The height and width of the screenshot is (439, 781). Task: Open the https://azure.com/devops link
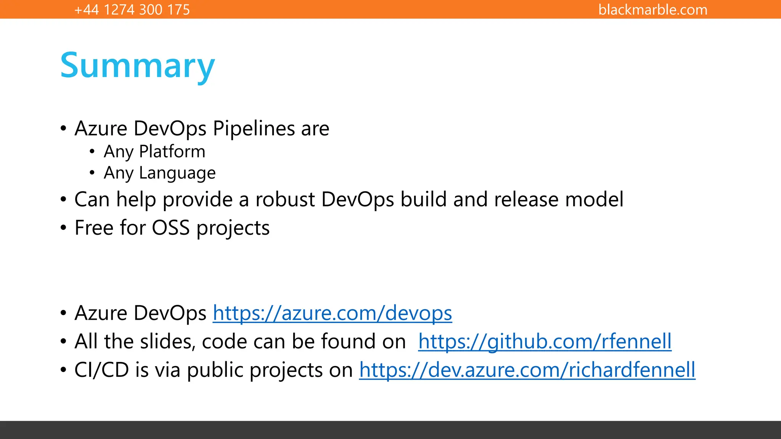[332, 313]
